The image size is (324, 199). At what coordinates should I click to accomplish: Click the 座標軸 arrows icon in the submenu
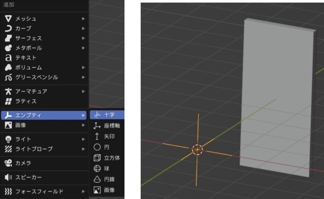point(97,126)
